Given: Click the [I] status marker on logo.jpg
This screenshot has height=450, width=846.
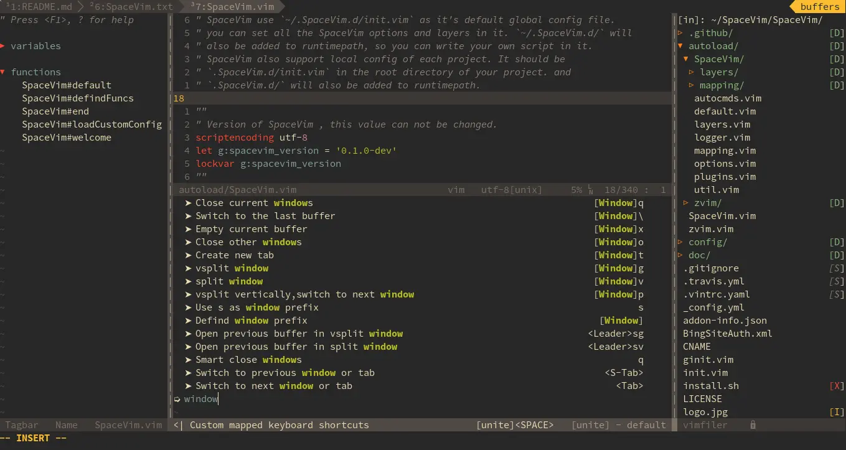Looking at the screenshot, I should pyautogui.click(x=837, y=412).
